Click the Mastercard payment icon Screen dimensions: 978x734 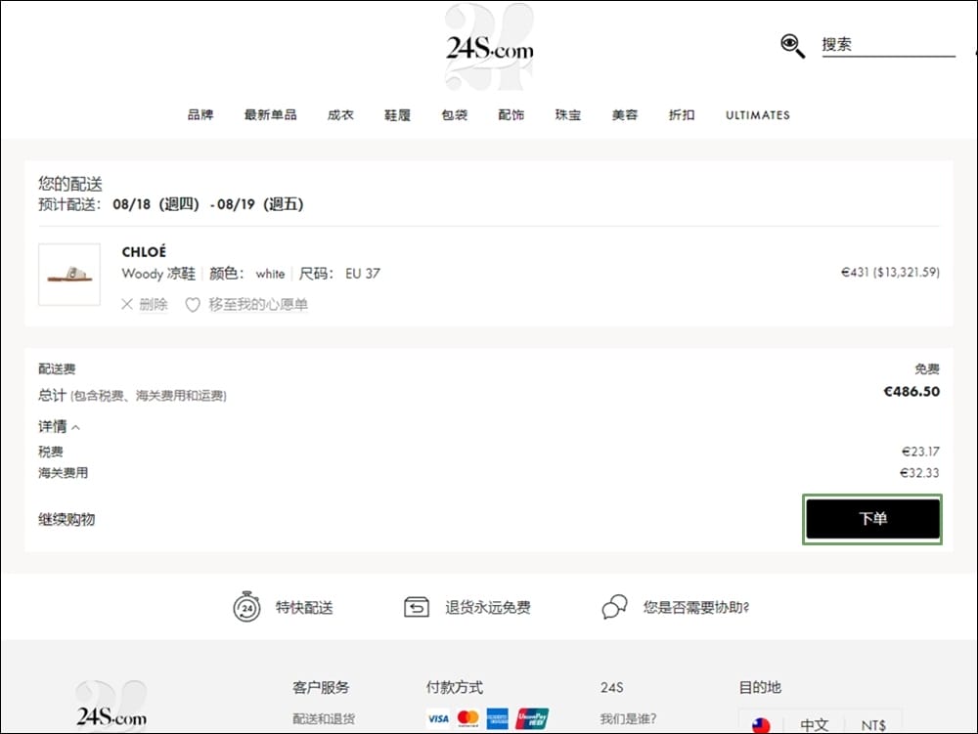coord(467,718)
